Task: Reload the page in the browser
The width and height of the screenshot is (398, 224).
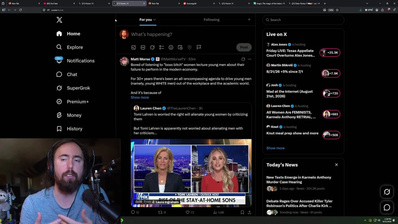Action: [x=21, y=10]
